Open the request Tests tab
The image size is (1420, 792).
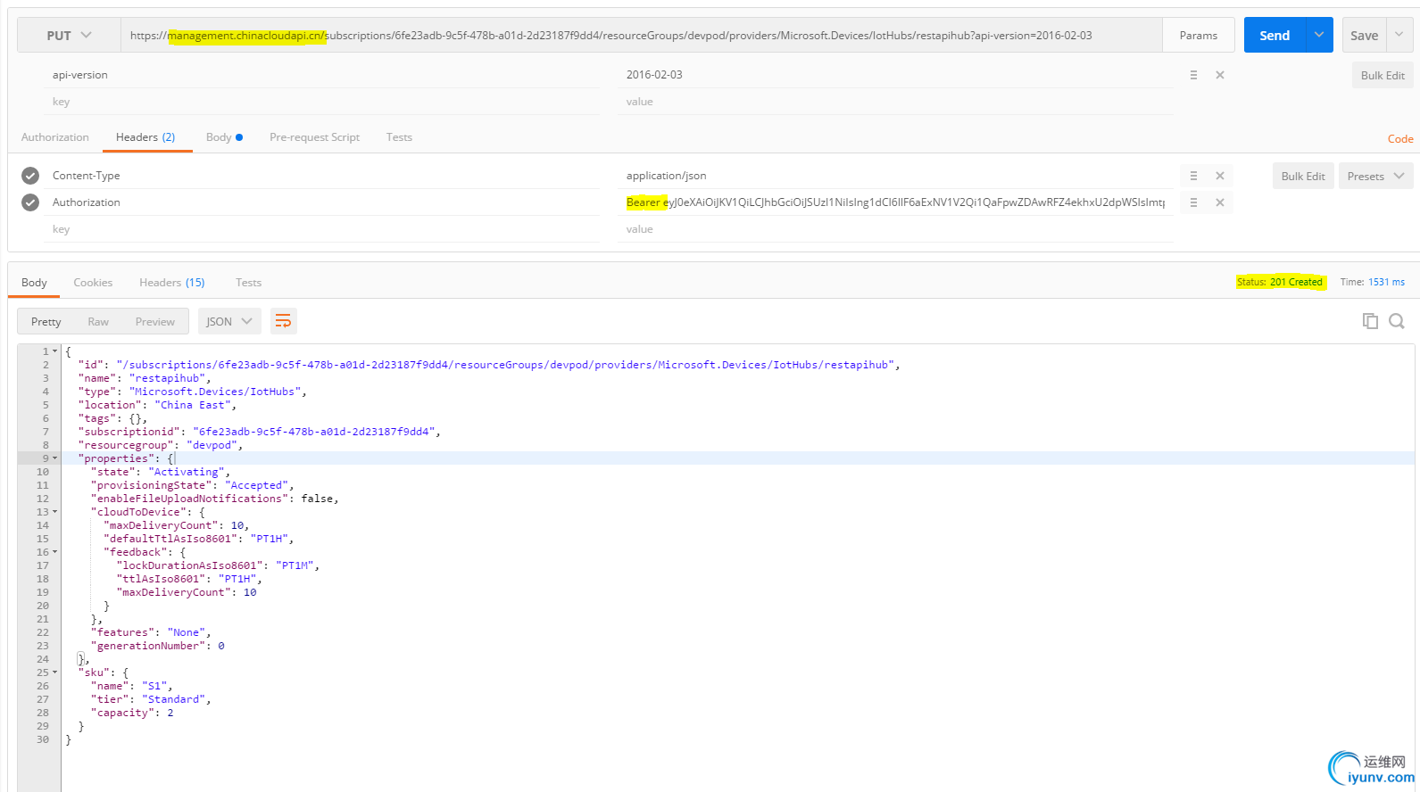399,137
